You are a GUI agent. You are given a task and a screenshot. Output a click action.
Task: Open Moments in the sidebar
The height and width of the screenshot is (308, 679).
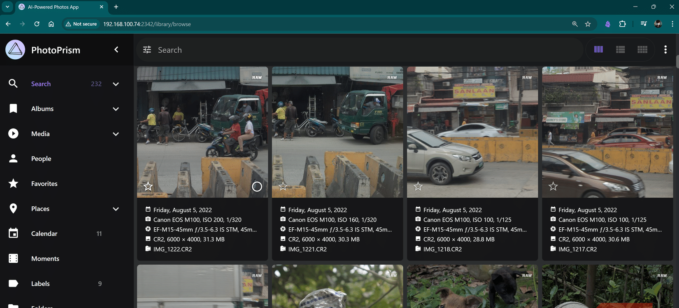pos(45,259)
